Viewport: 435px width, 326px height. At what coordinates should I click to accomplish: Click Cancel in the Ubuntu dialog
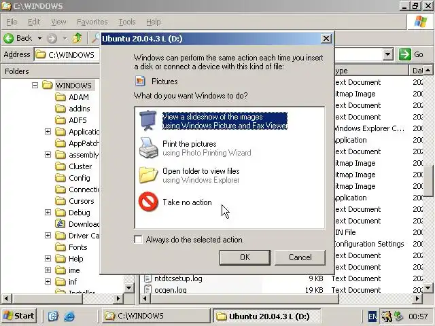pos(300,257)
